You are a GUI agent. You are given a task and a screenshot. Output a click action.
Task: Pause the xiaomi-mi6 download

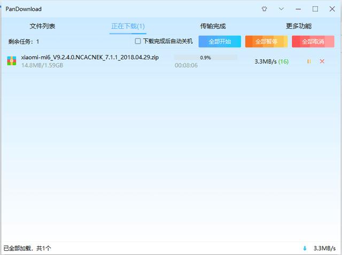309,61
